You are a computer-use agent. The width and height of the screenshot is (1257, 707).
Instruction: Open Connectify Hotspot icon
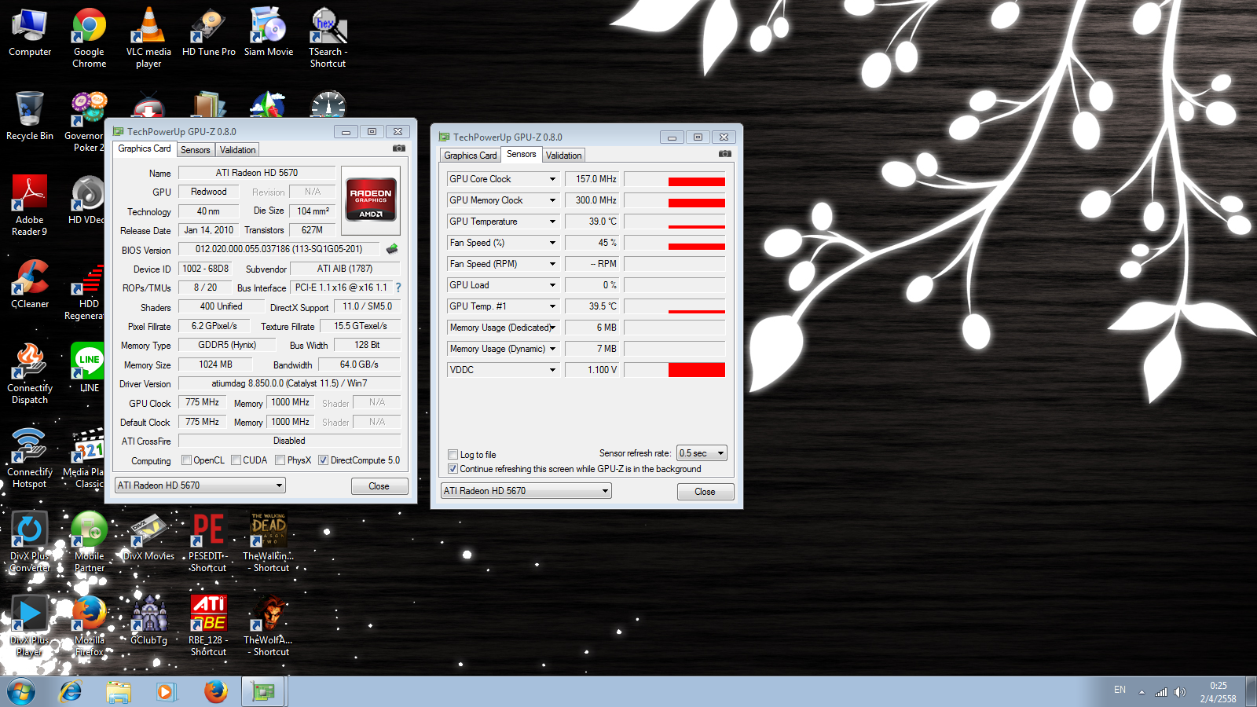point(30,458)
